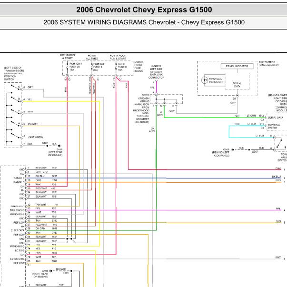This screenshot has height=287, width=287.
Task: Click the 'S100' splice label
Action: 45,143
